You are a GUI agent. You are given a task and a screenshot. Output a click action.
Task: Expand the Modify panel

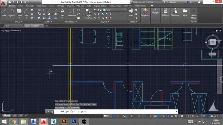48,22
